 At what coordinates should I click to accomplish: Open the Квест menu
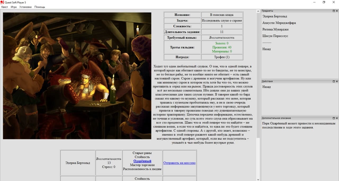(x=5, y=7)
